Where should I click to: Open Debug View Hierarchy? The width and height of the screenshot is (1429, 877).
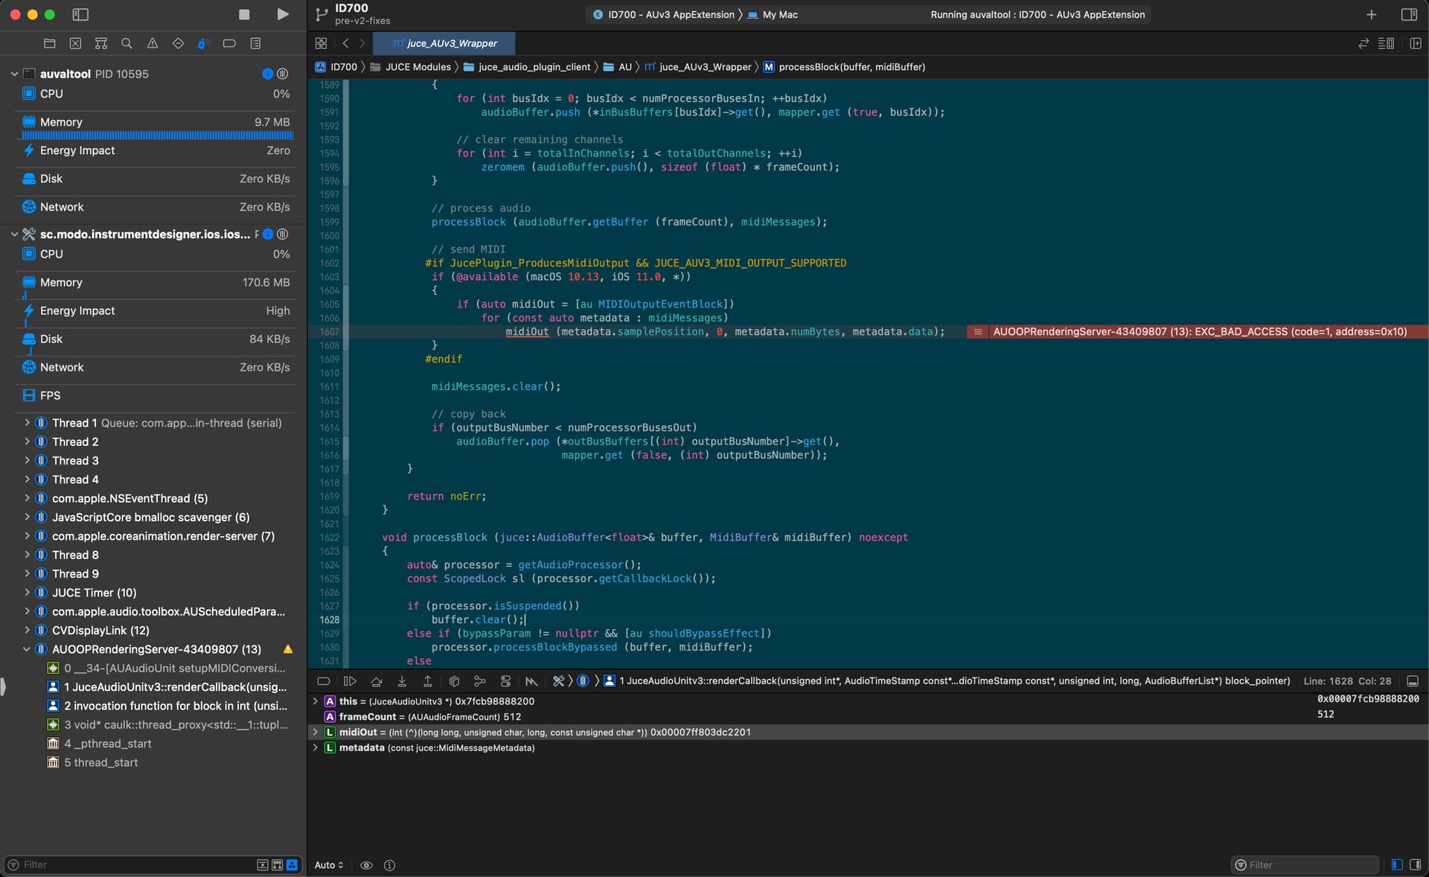click(x=454, y=680)
